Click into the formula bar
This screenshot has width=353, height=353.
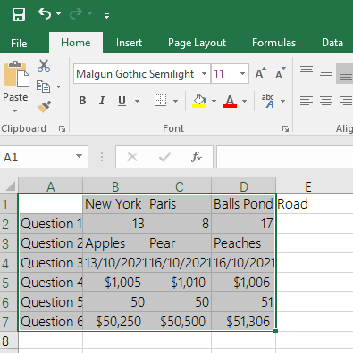285,157
